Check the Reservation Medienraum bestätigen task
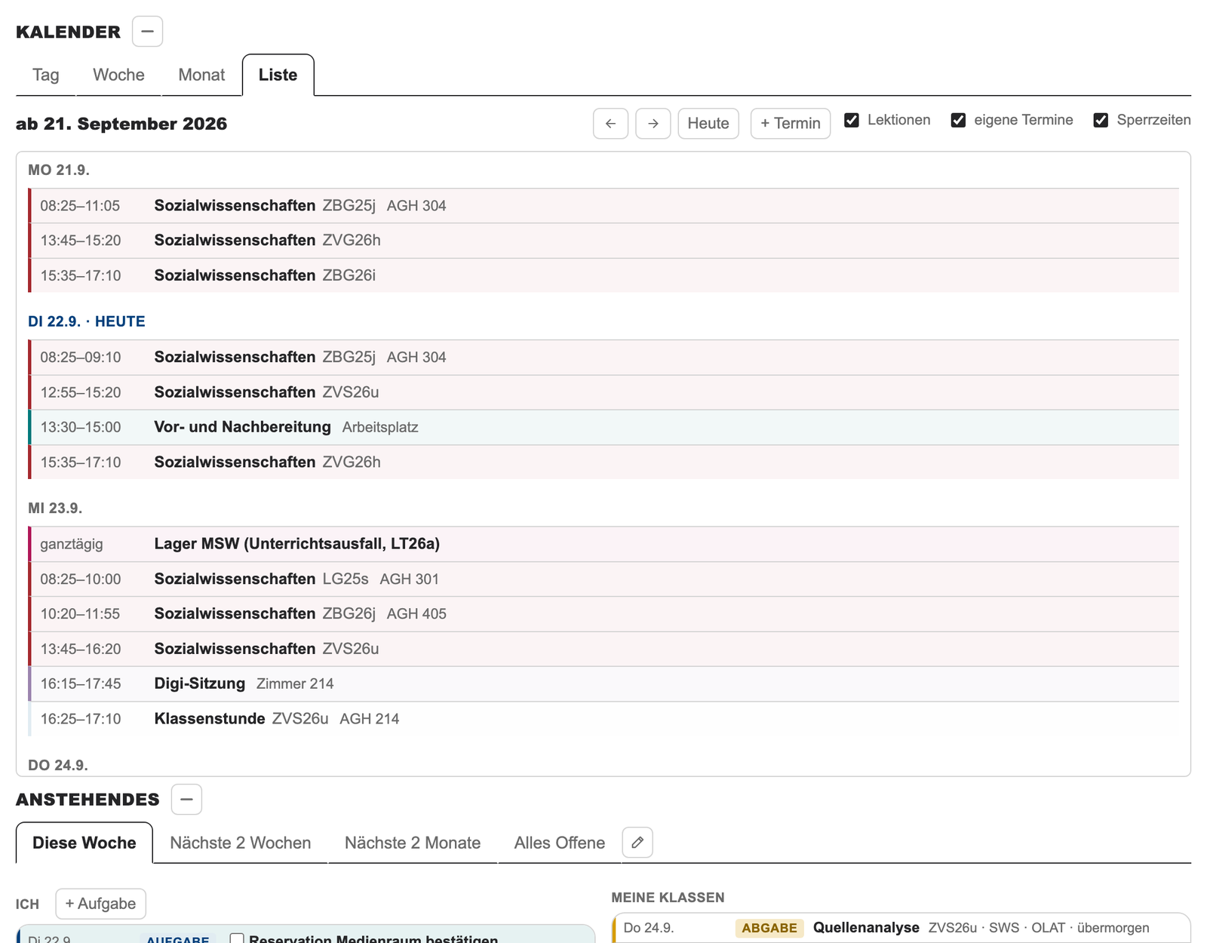This screenshot has height=943, width=1207. [x=237, y=938]
